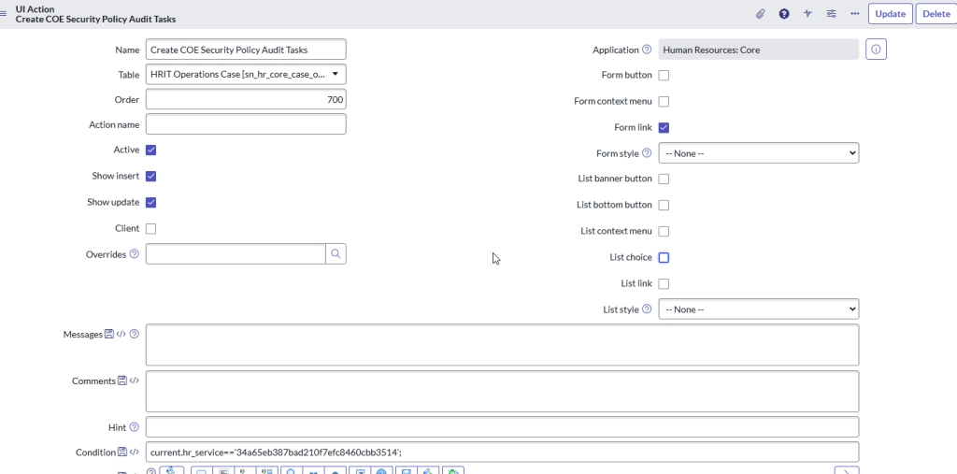The image size is (957, 474).
Task: Expand the List style dropdown
Action: (758, 309)
